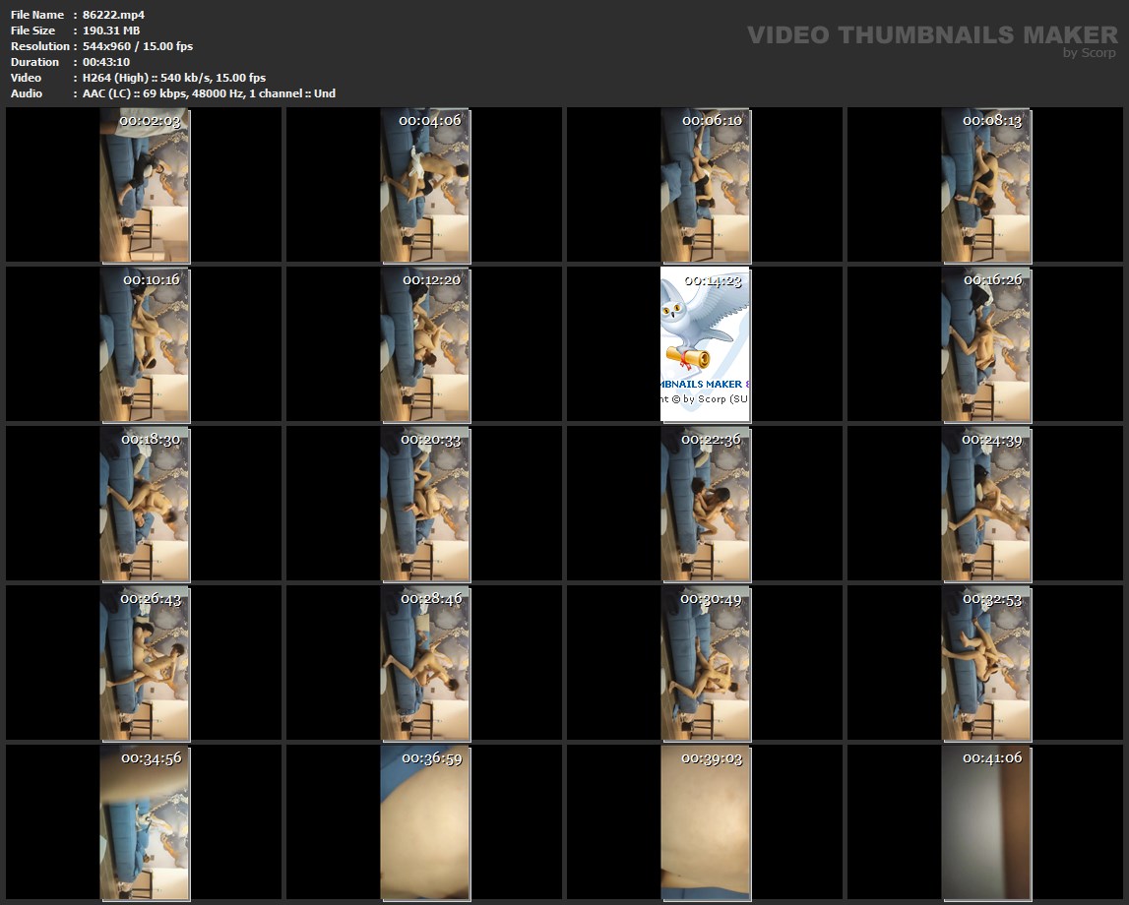Pick the thumbnail labeled 00:26:43
Screen dimensions: 1129x905
tap(145, 663)
